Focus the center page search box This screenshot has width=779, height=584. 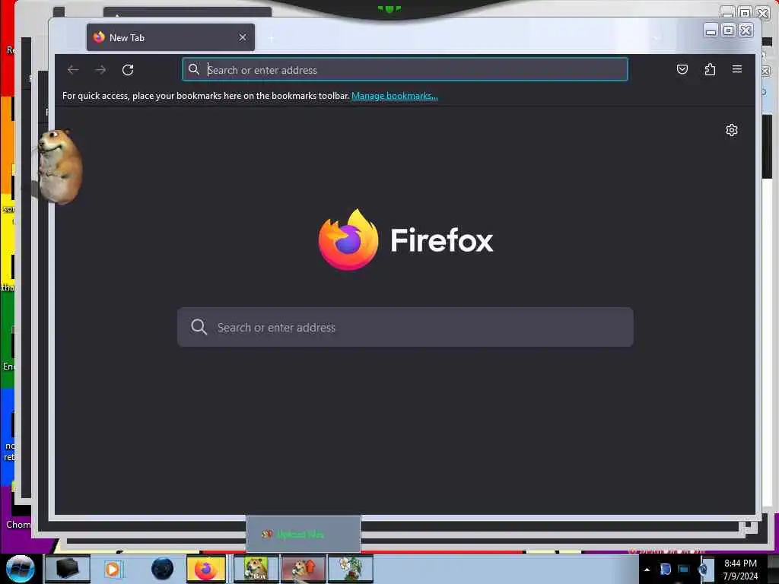pyautogui.click(x=405, y=327)
